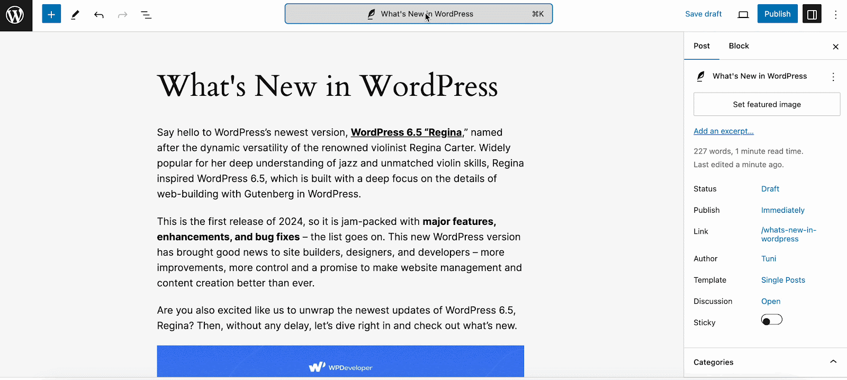This screenshot has width=847, height=380.
Task: Close the Settings sidebar
Action: click(836, 47)
